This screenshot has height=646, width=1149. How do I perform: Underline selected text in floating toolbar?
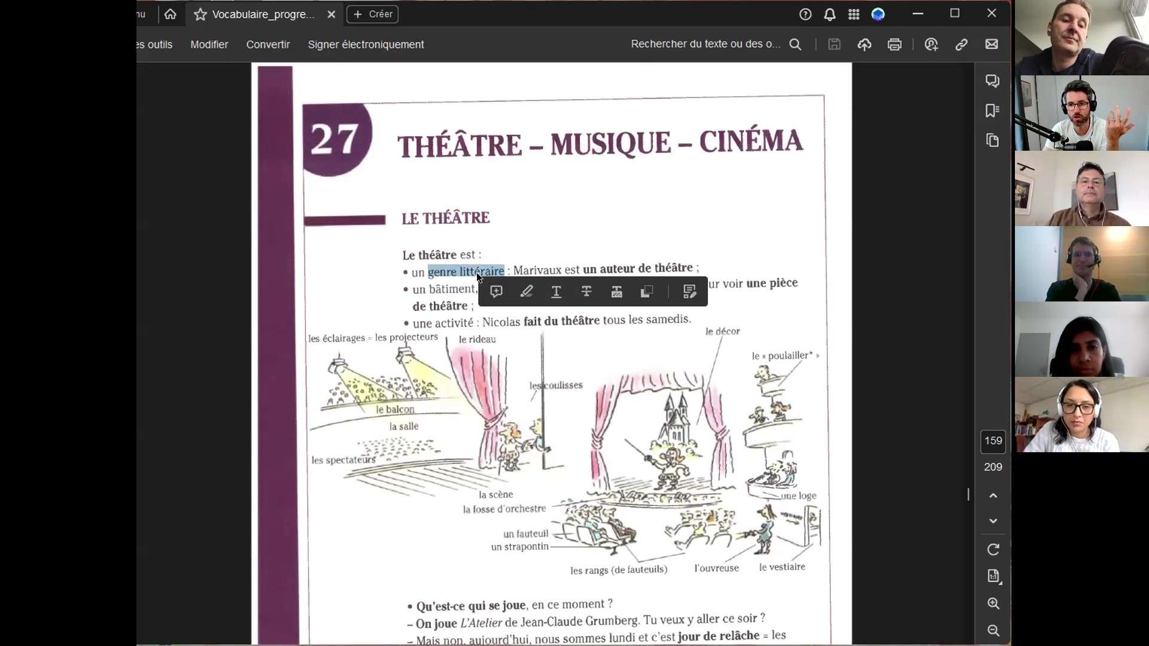click(x=557, y=291)
